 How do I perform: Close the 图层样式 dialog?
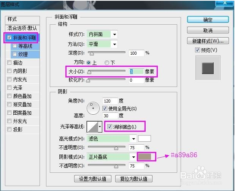[225, 3]
